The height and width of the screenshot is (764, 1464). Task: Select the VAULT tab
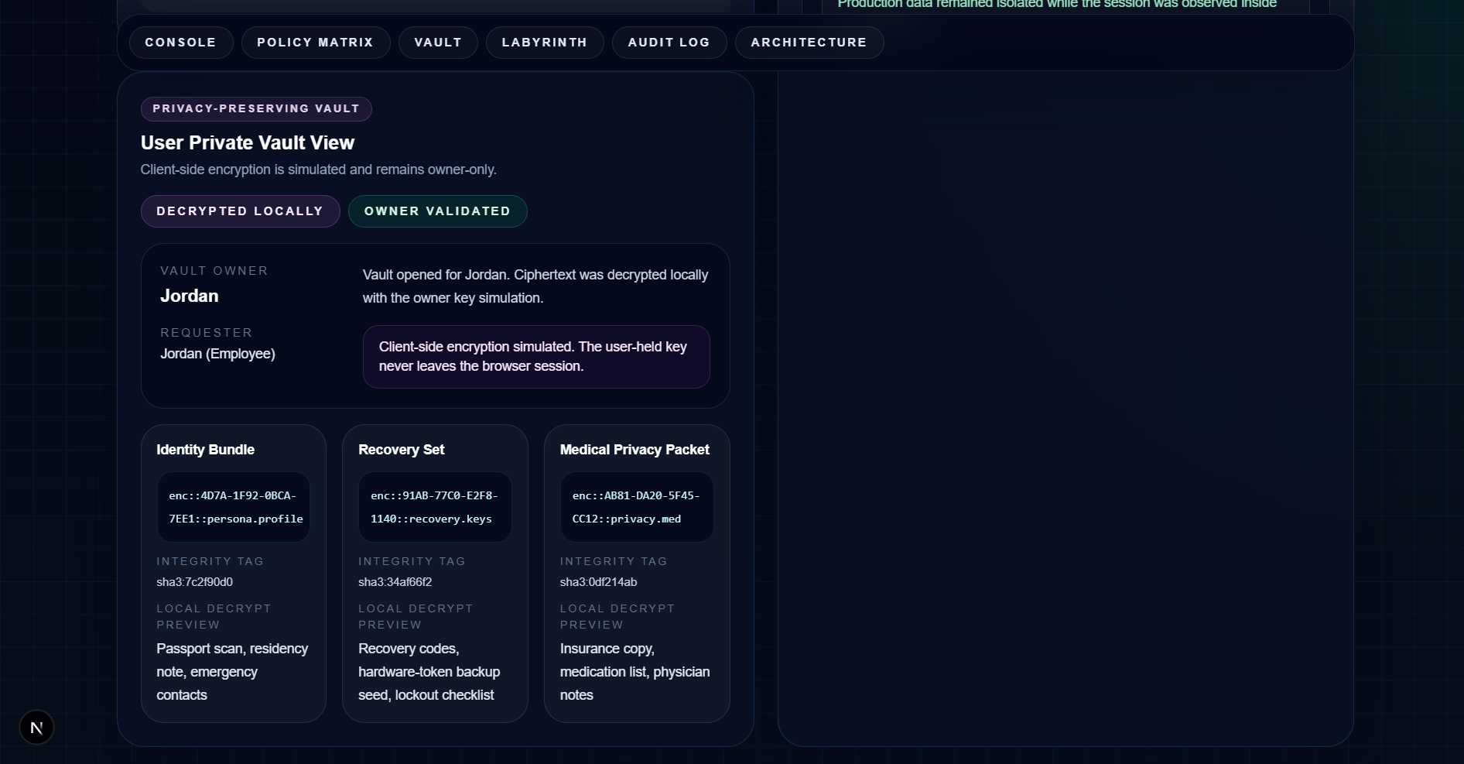(x=437, y=43)
